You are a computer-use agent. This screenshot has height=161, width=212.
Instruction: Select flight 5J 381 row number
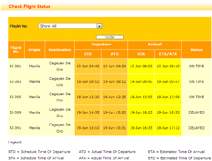pos(16,66)
